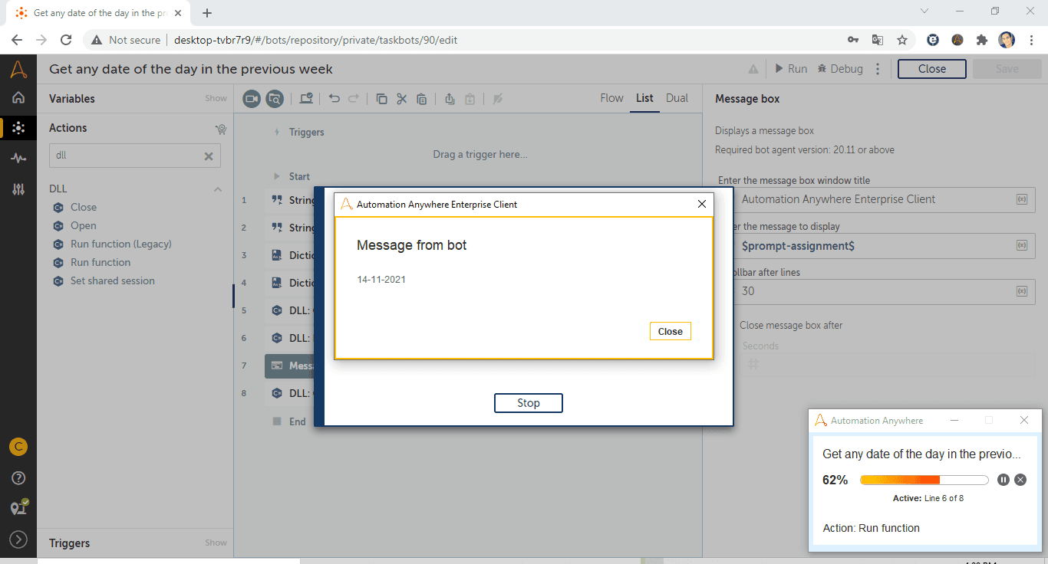
Task: Select 'Set shared session' action
Action: (112, 280)
